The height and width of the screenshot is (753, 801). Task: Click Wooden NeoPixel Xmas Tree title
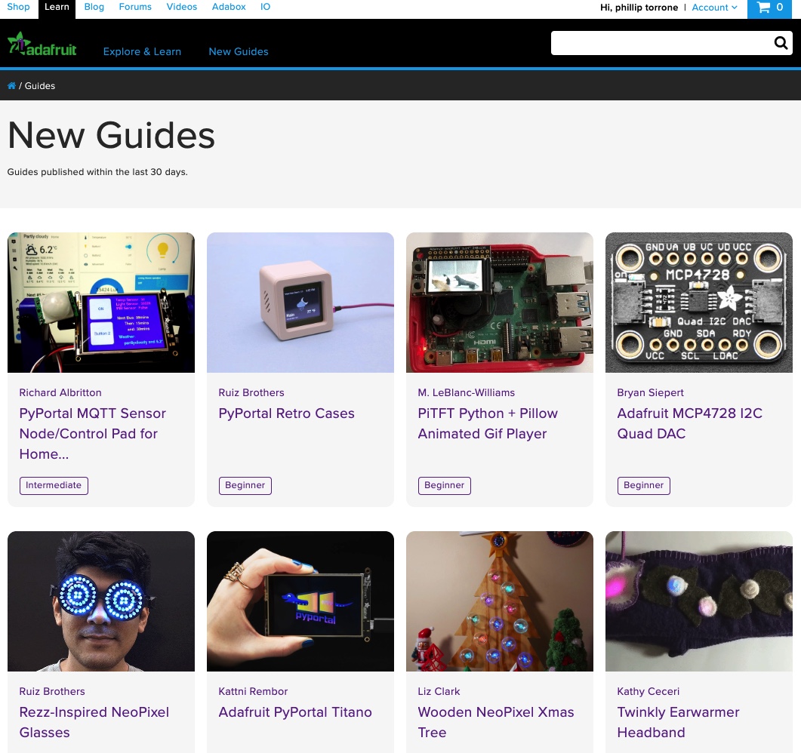tap(496, 722)
